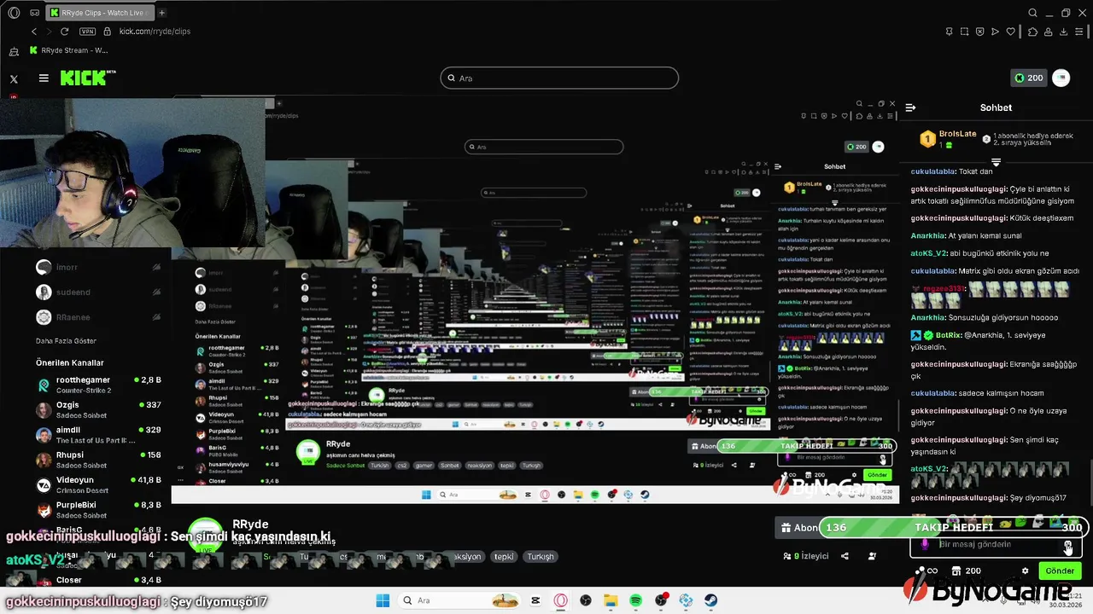Open the Ozgis recommended channel in the left sidebar
Image resolution: width=1093 pixels, height=614 pixels.
coord(98,409)
